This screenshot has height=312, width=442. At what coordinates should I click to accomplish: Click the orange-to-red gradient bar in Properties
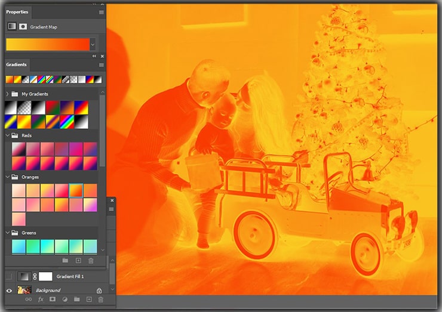click(x=48, y=45)
